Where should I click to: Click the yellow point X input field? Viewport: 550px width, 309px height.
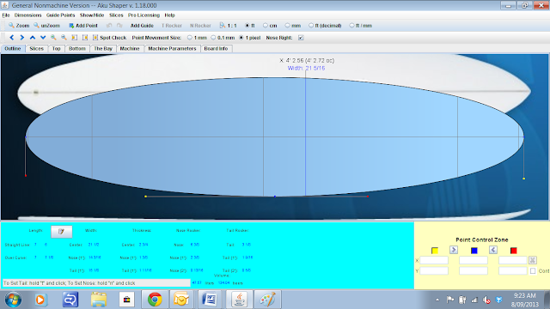(x=434, y=260)
